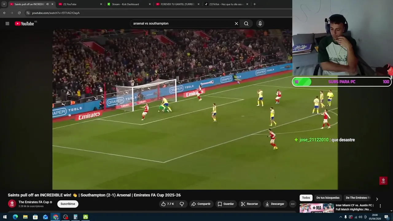Select the Todos filter chip
This screenshot has height=221, width=393.
[306, 198]
